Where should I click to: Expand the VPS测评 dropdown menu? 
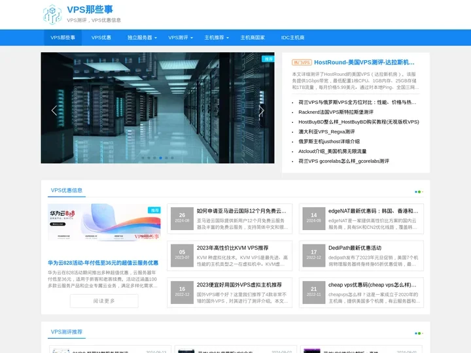point(181,38)
